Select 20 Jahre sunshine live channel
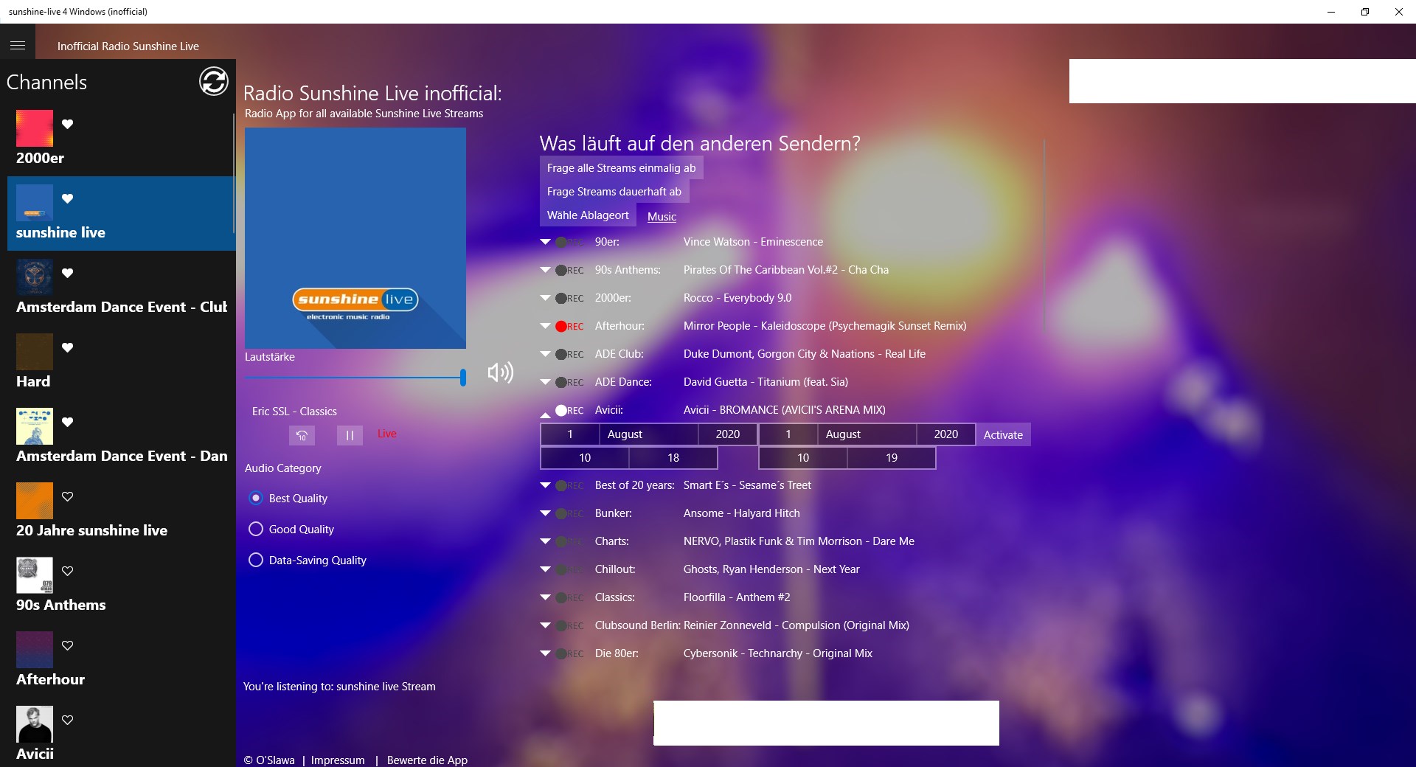The height and width of the screenshot is (767, 1416). (122, 511)
